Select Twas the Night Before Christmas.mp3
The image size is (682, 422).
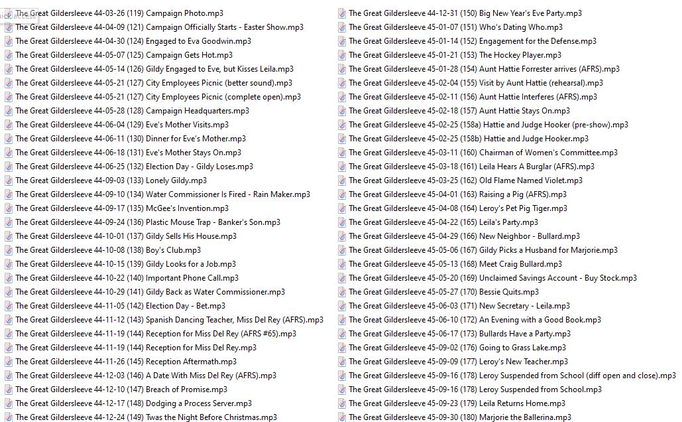pos(146,417)
